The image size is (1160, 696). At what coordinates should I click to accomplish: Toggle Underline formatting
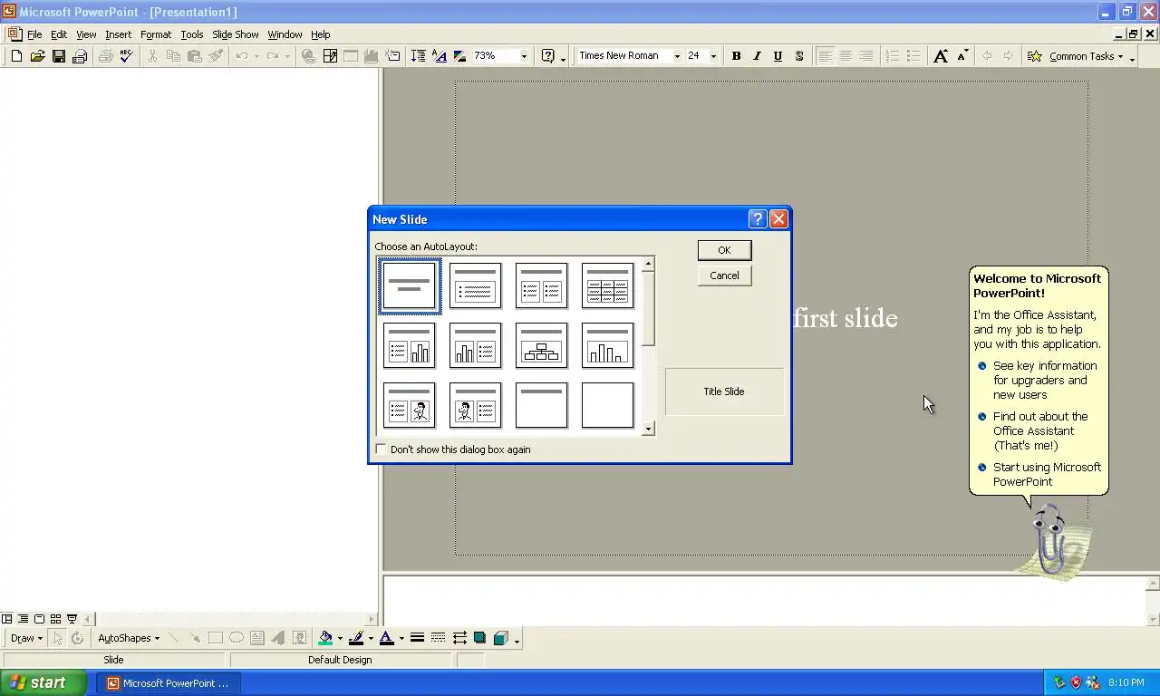(778, 56)
